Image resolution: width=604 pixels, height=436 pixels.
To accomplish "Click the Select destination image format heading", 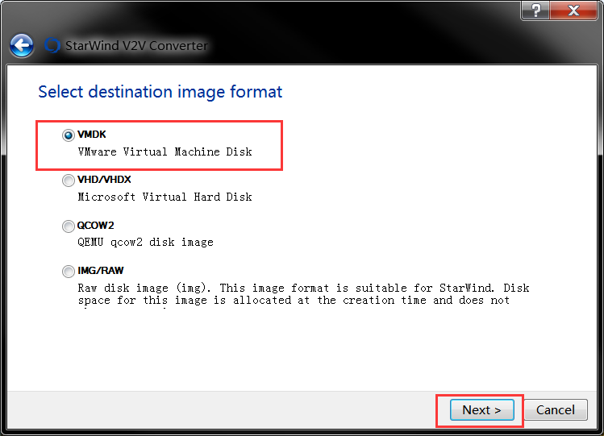I will 160,92.
